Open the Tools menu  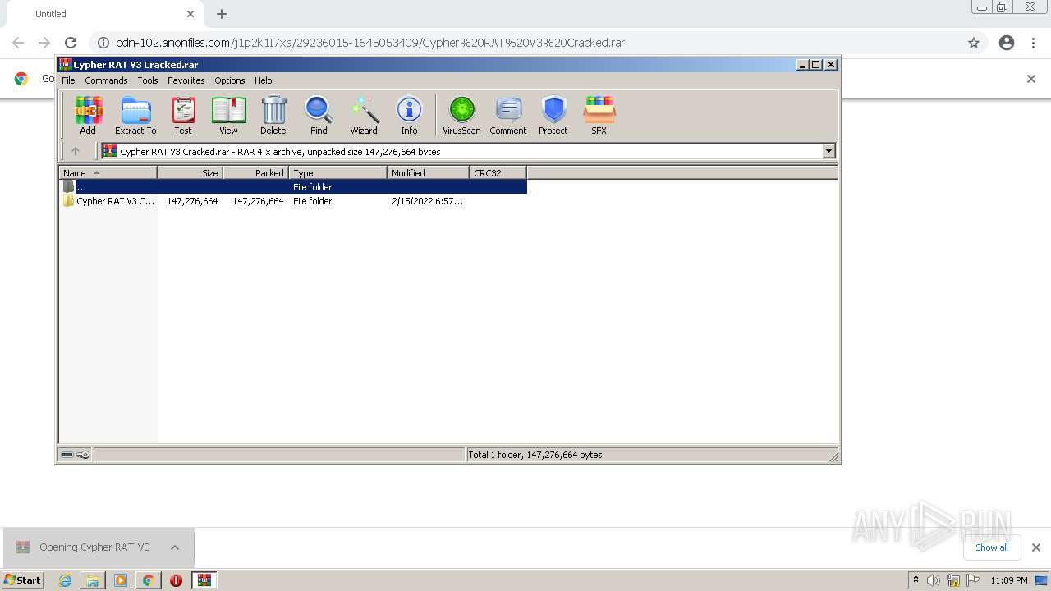pos(148,80)
